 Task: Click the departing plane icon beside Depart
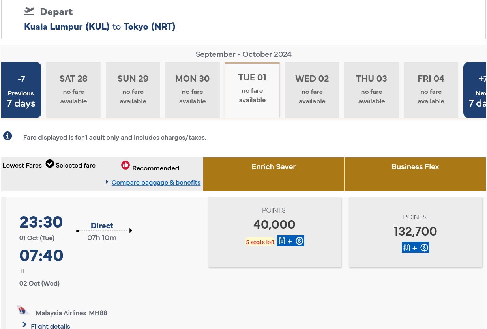pyautogui.click(x=29, y=11)
